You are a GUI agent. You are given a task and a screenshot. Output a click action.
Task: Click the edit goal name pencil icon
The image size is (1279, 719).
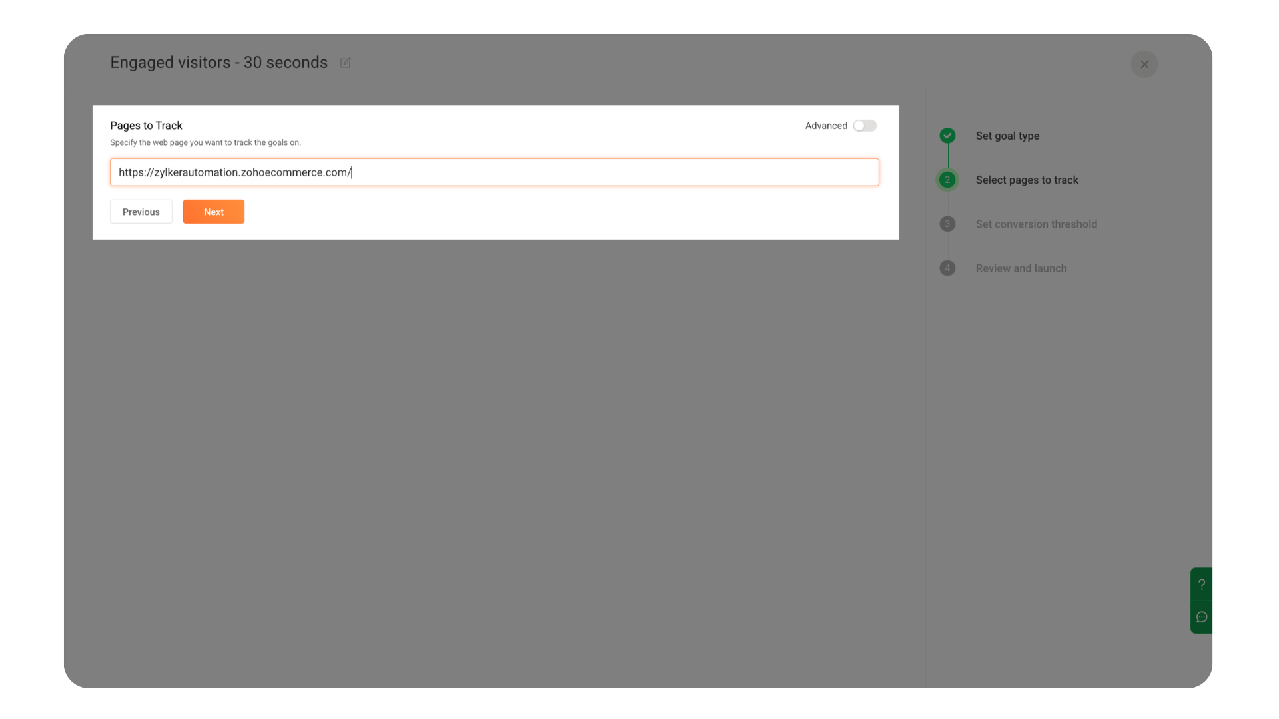(x=345, y=63)
